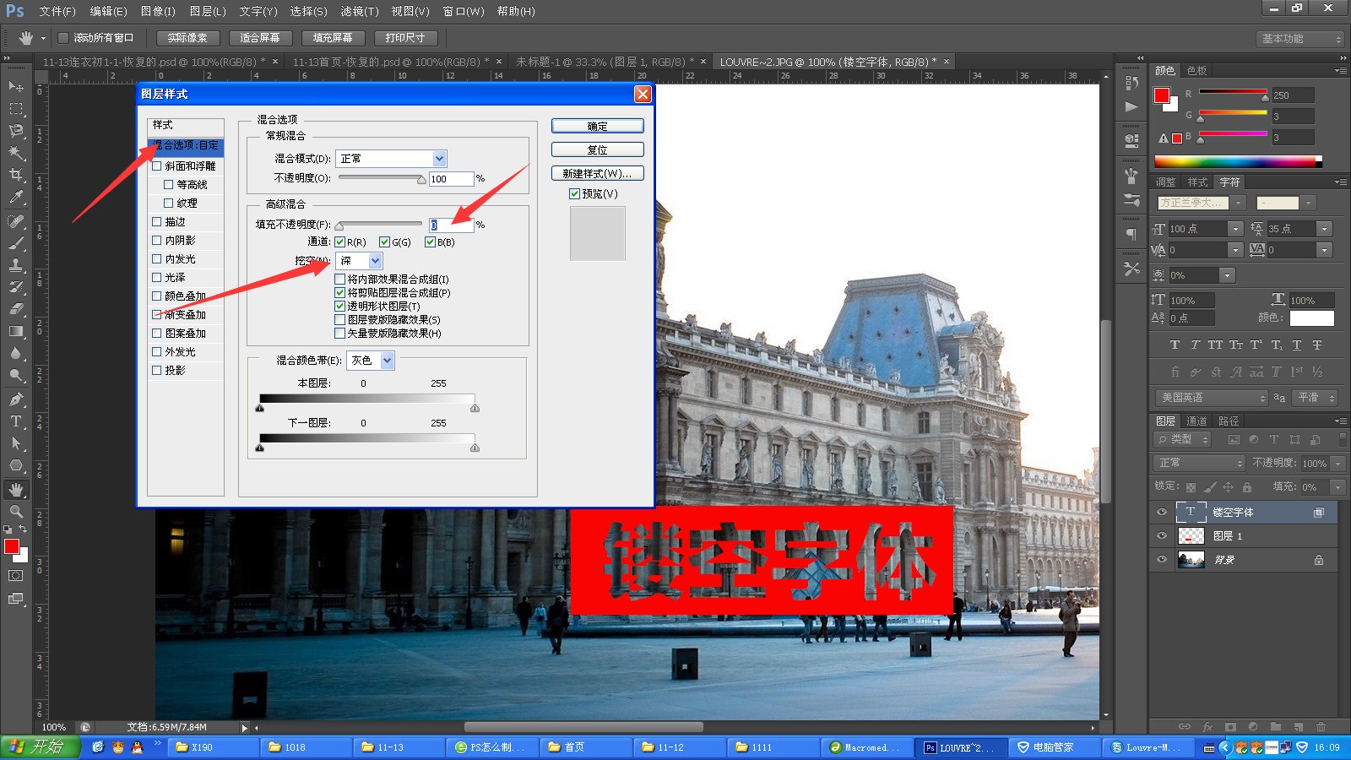Expand the 挖空 knockout dropdown
This screenshot has height=760, width=1351.
coord(360,261)
